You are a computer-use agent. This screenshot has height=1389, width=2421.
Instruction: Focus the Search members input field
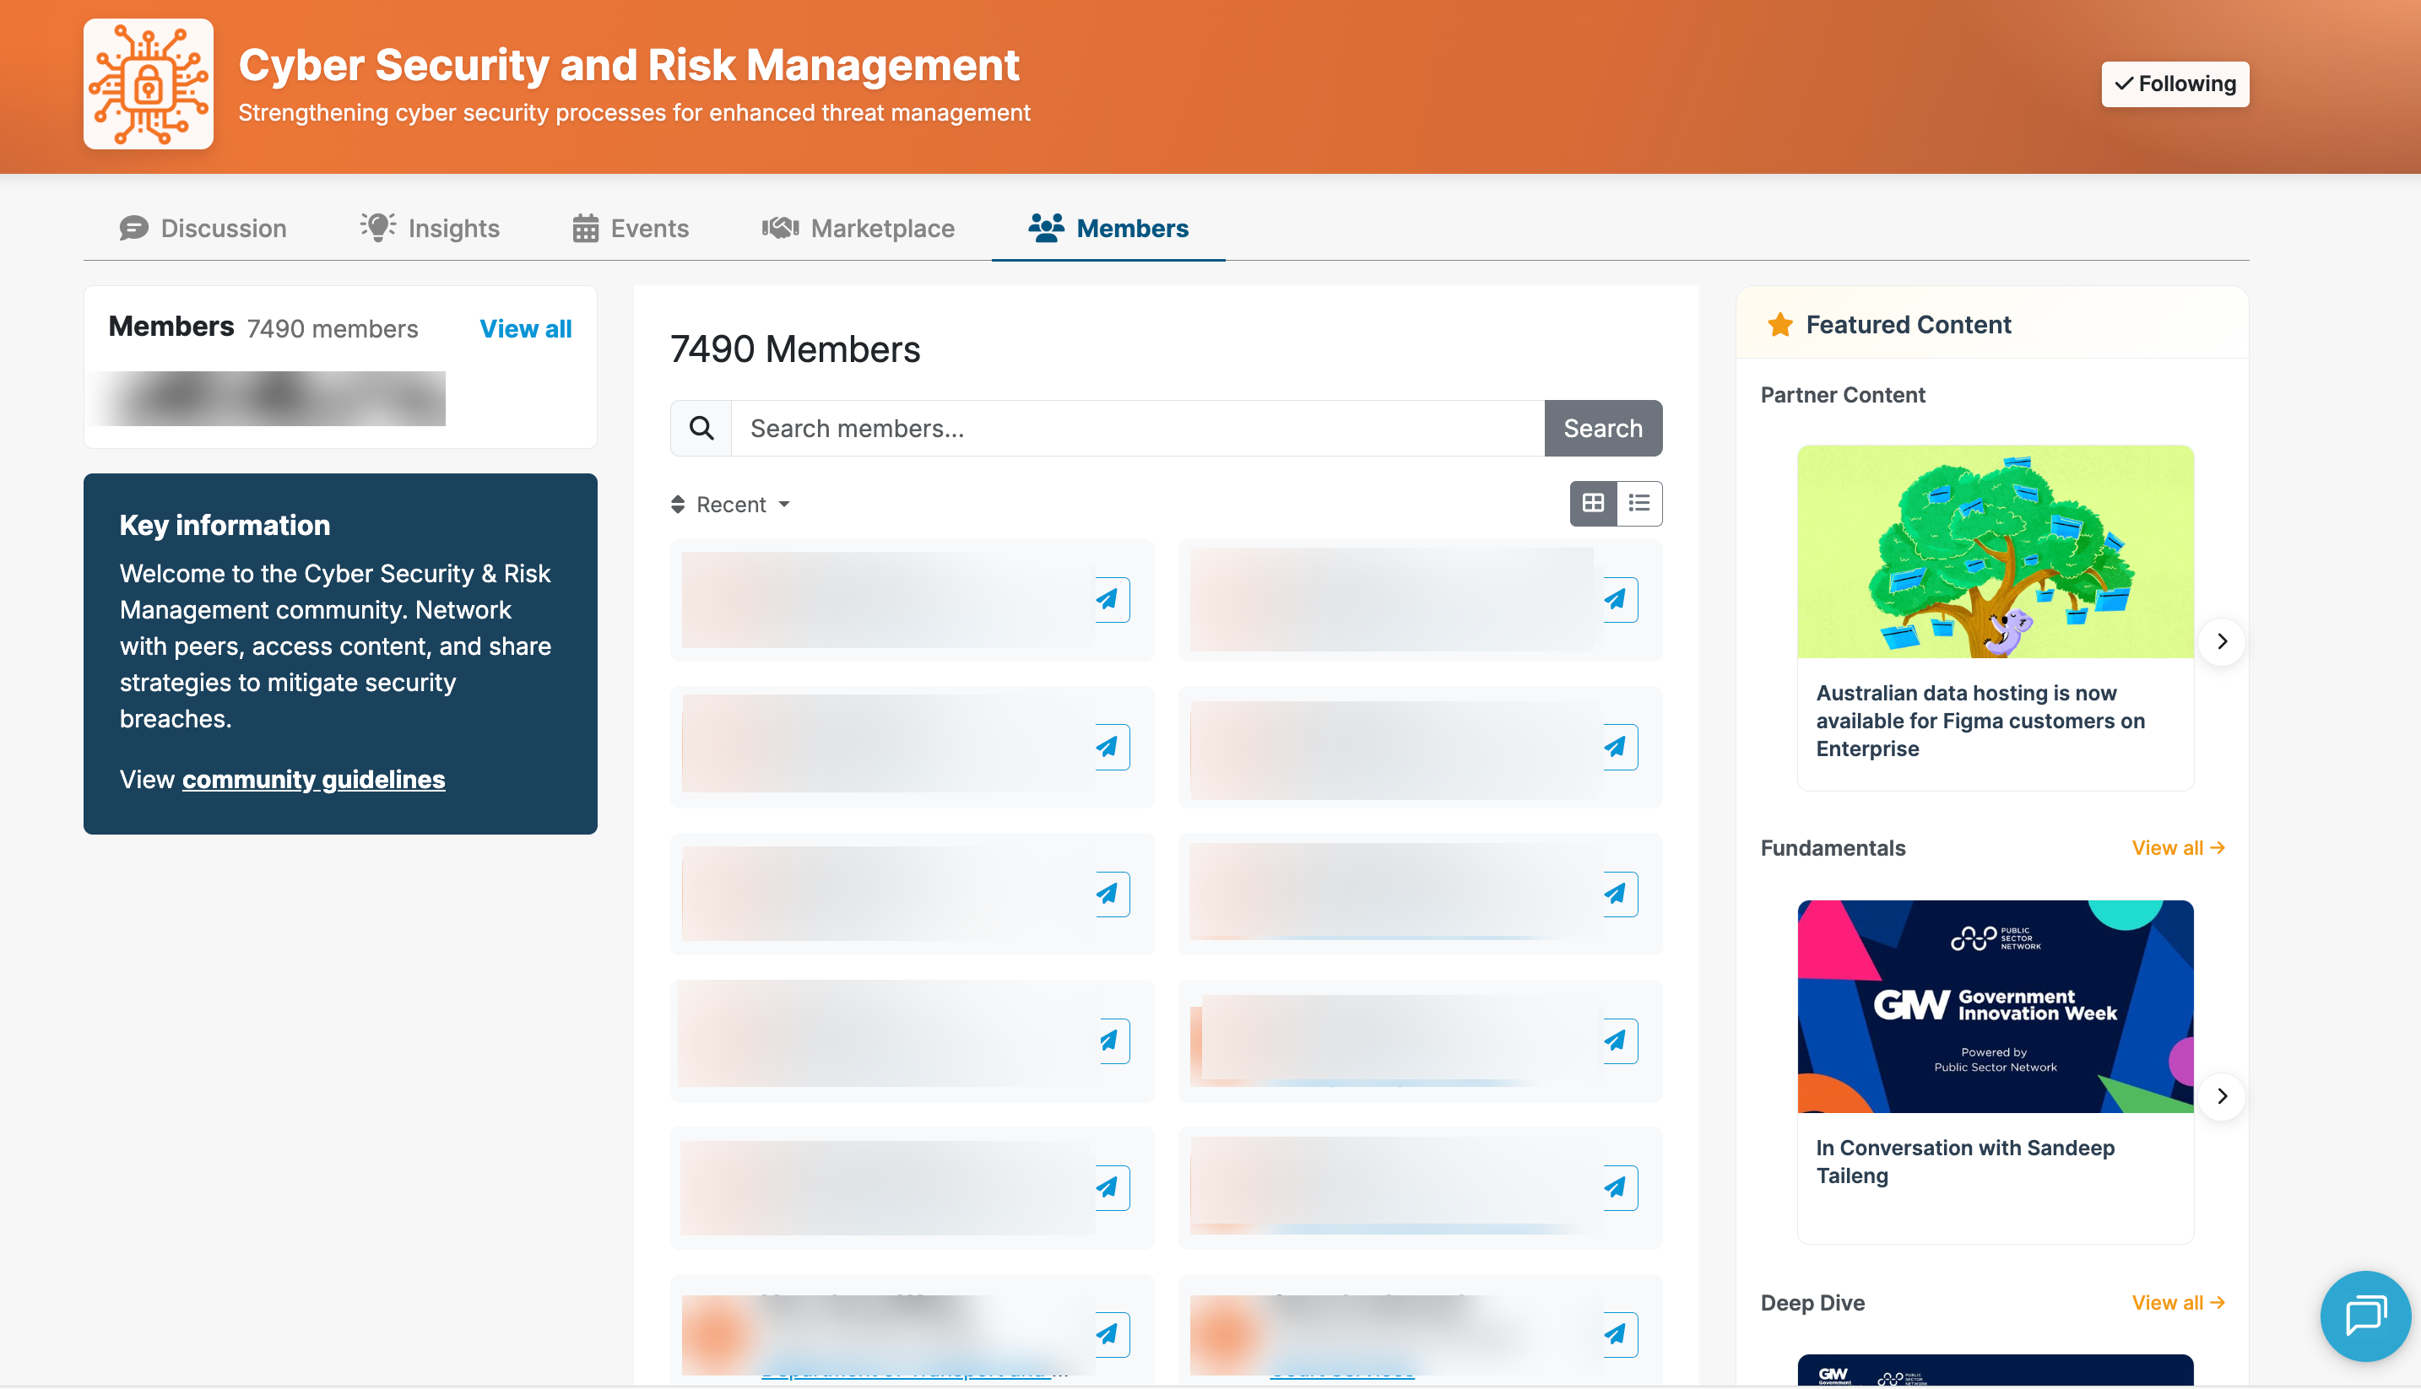(1138, 429)
